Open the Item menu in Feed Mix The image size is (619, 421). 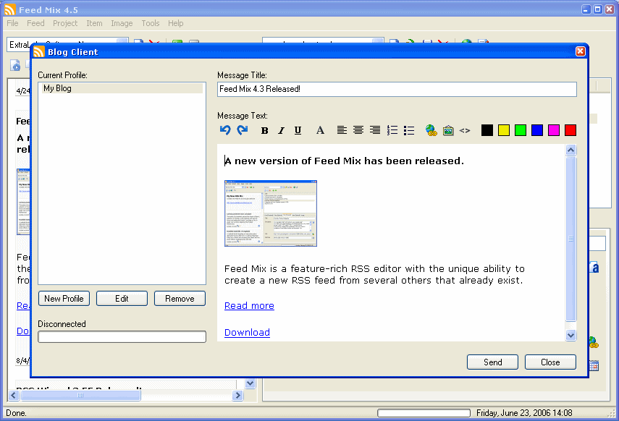tap(94, 23)
